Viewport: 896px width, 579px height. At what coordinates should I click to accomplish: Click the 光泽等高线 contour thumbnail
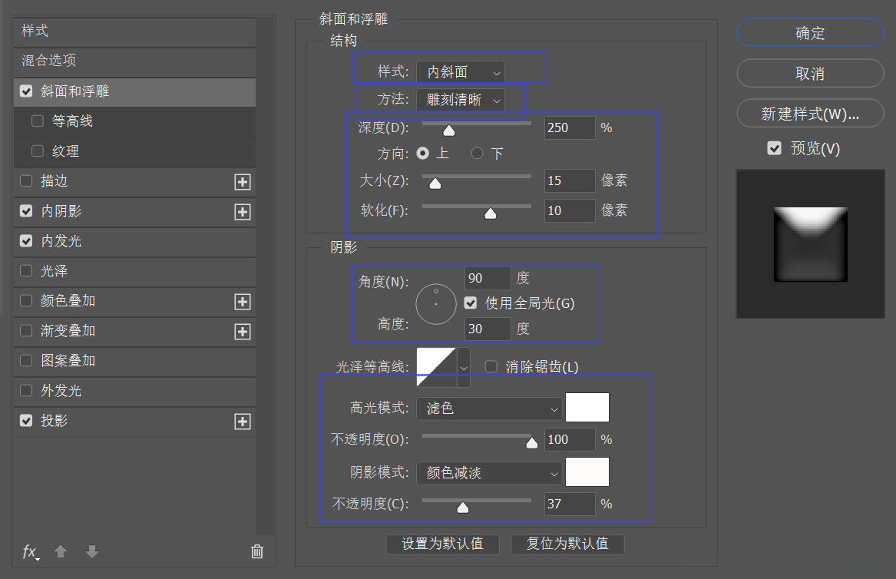pyautogui.click(x=436, y=366)
